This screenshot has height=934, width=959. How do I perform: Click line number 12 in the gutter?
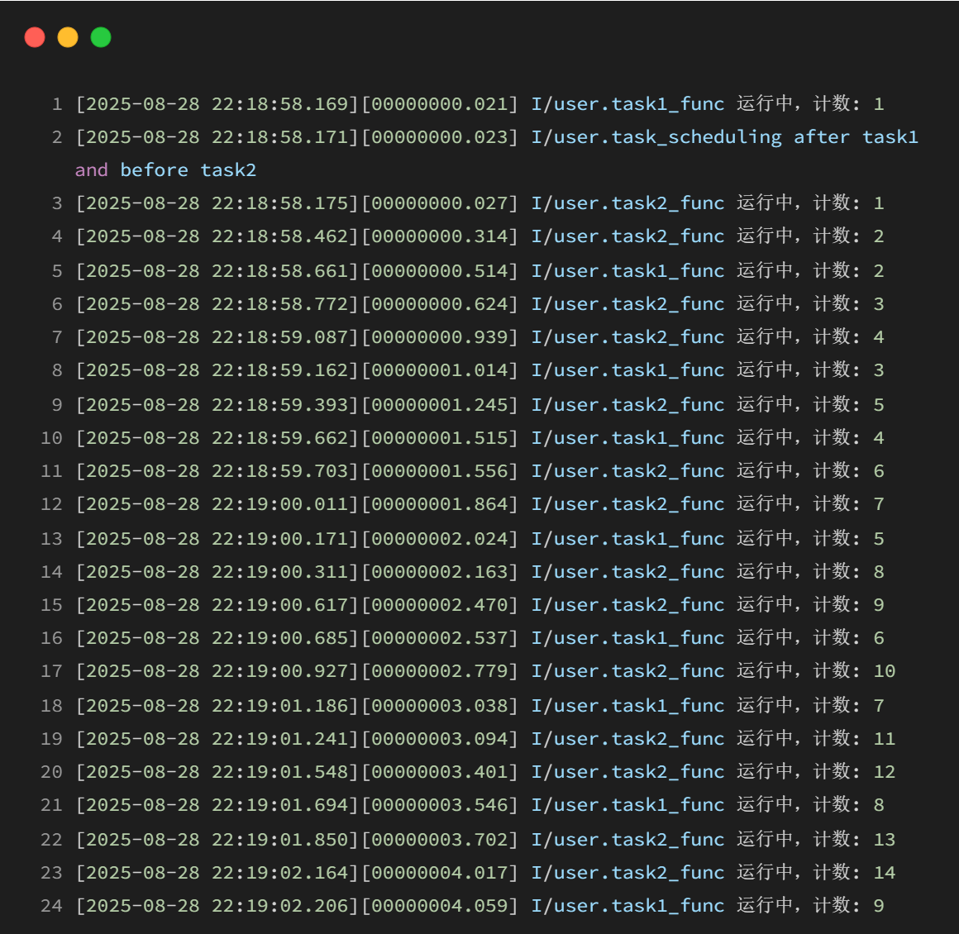[51, 504]
